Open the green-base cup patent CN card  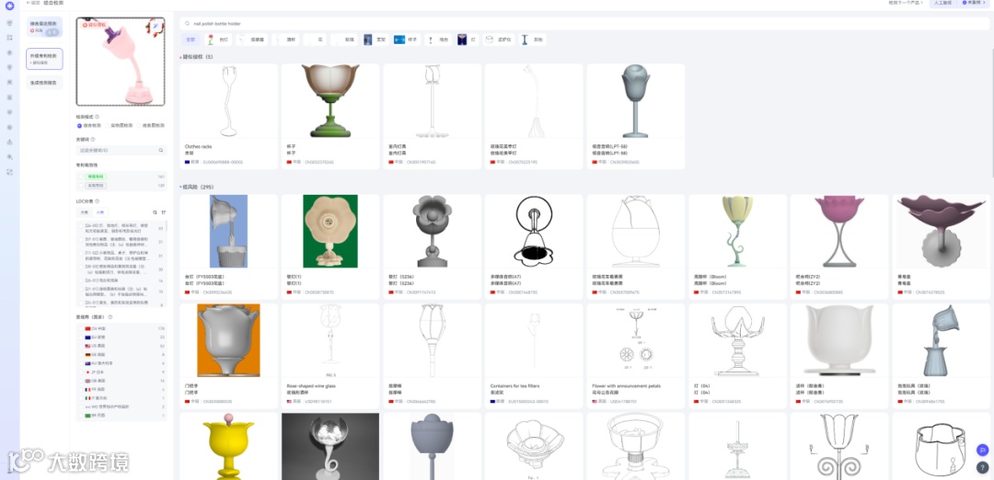[330, 116]
